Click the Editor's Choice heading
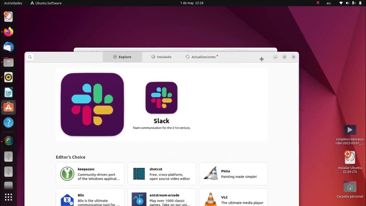The height and width of the screenshot is (206, 366). click(71, 157)
